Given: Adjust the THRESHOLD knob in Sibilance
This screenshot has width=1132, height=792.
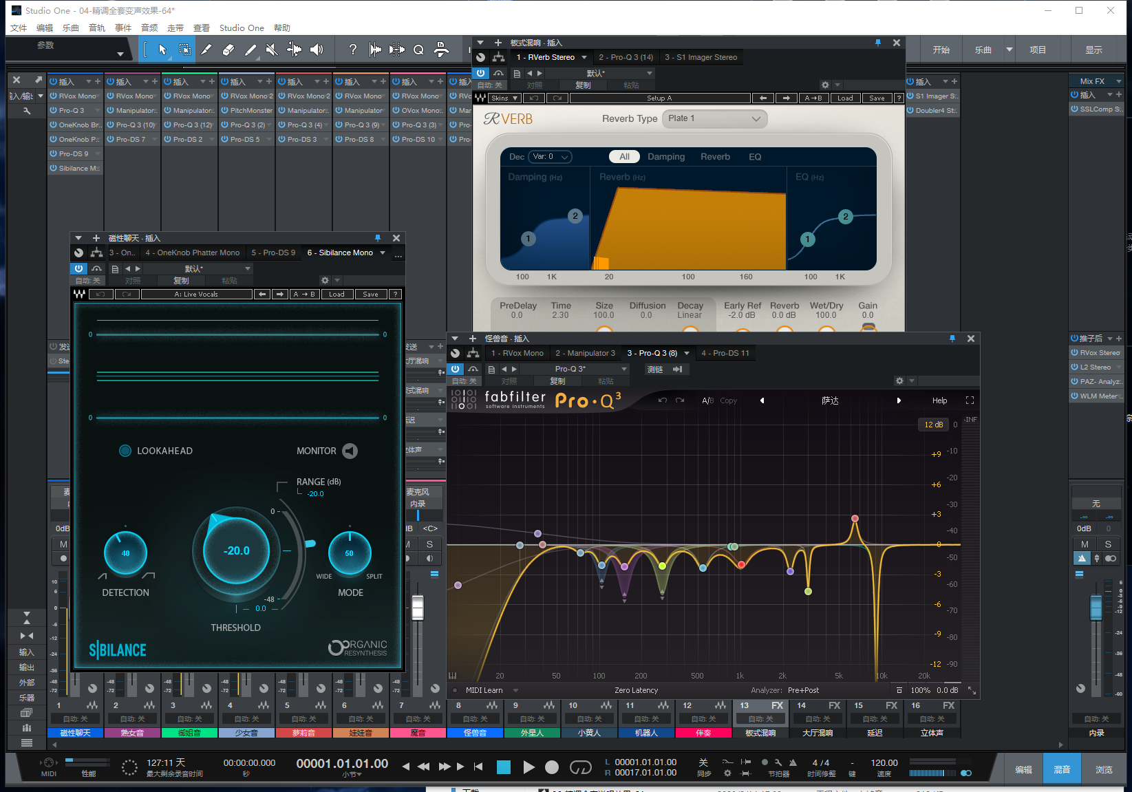Looking at the screenshot, I should pyautogui.click(x=236, y=550).
